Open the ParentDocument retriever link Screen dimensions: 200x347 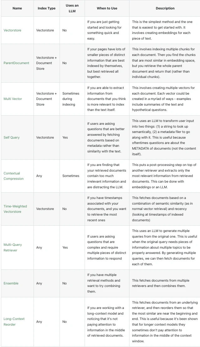point(16,63)
